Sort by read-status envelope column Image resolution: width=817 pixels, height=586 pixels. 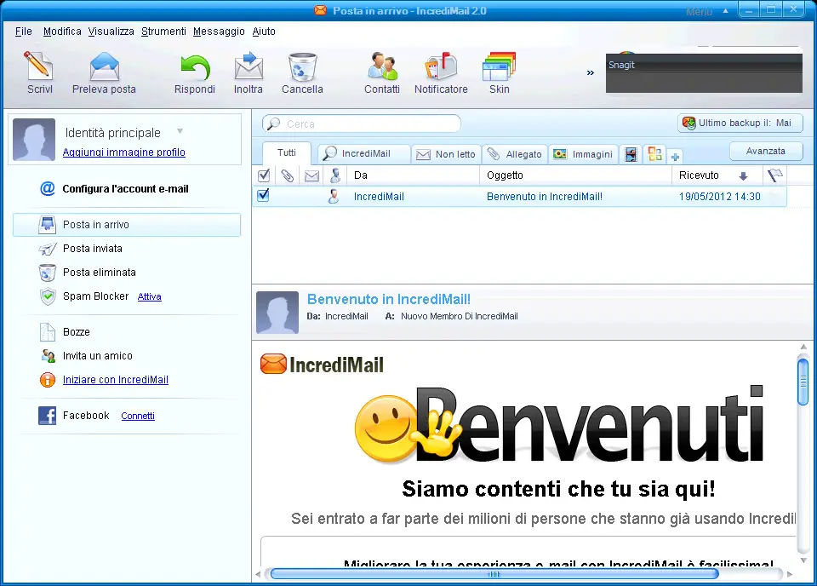coord(311,176)
